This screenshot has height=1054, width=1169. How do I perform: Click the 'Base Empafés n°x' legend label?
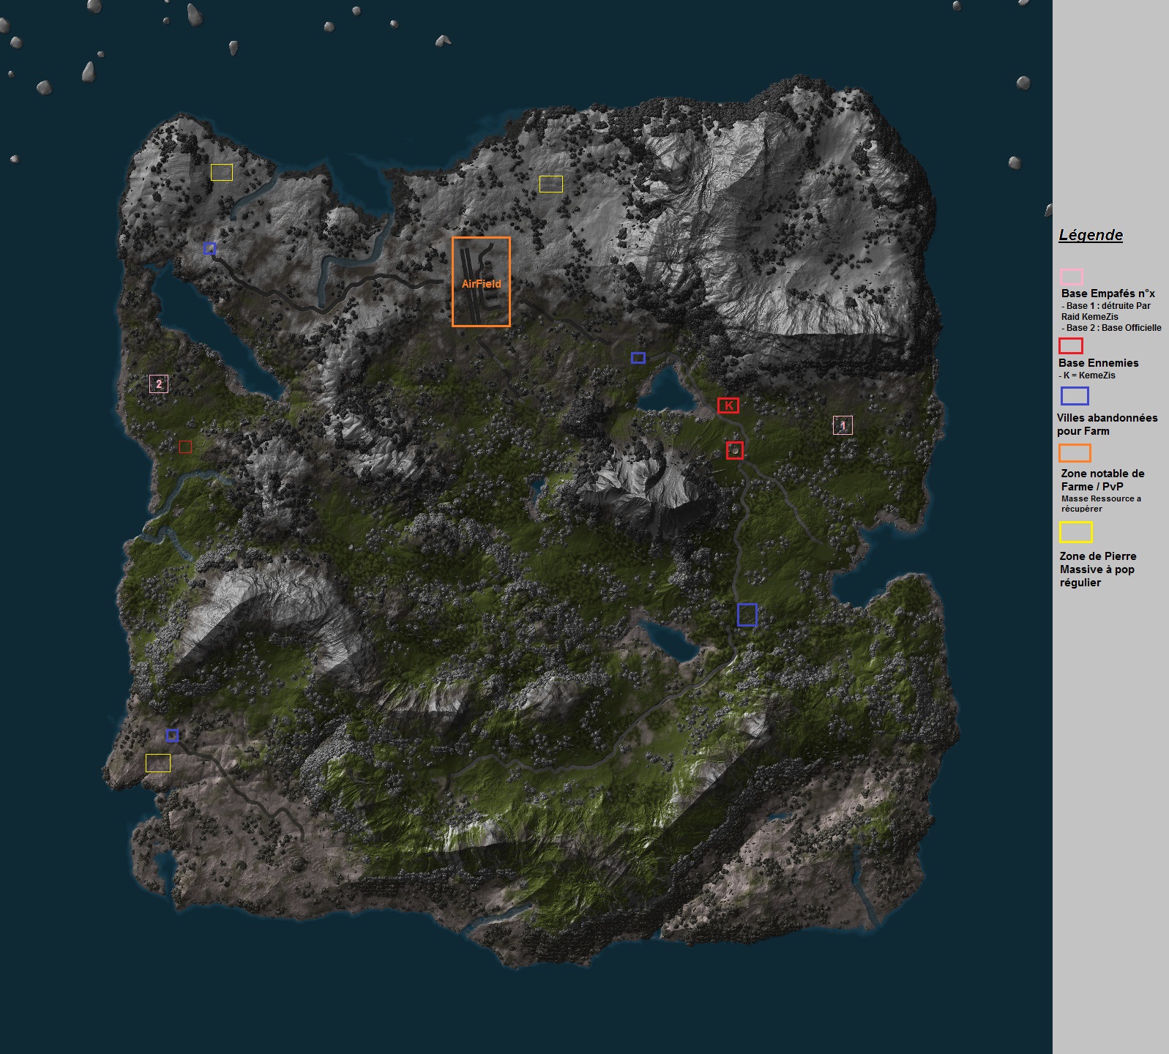pos(1108,294)
